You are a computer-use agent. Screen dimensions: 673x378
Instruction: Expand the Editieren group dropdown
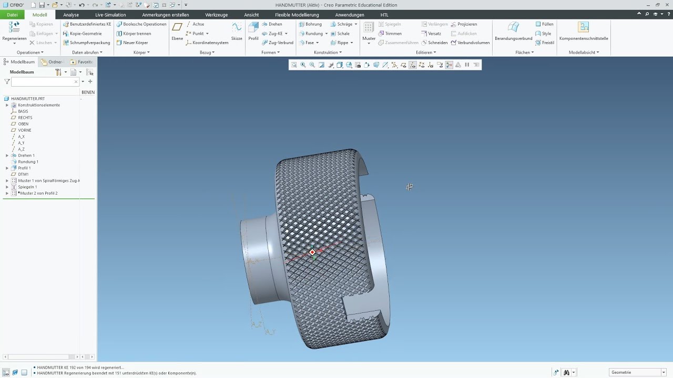point(426,52)
